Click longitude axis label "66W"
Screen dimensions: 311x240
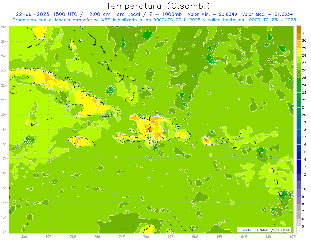coord(220,236)
